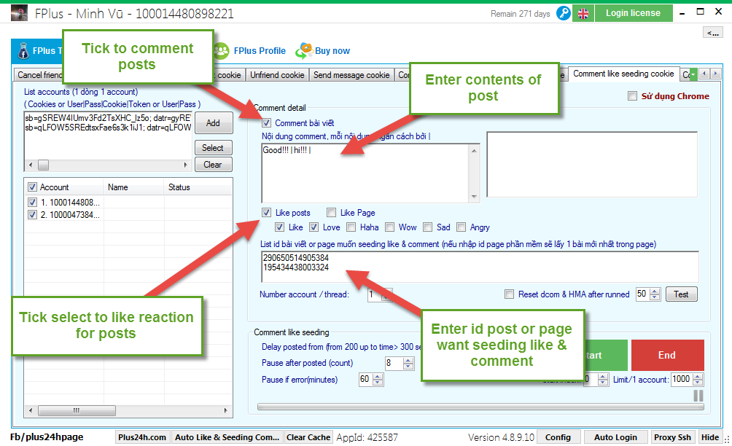
Task: Select the Comment like seeding cookie tab
Action: (x=623, y=74)
